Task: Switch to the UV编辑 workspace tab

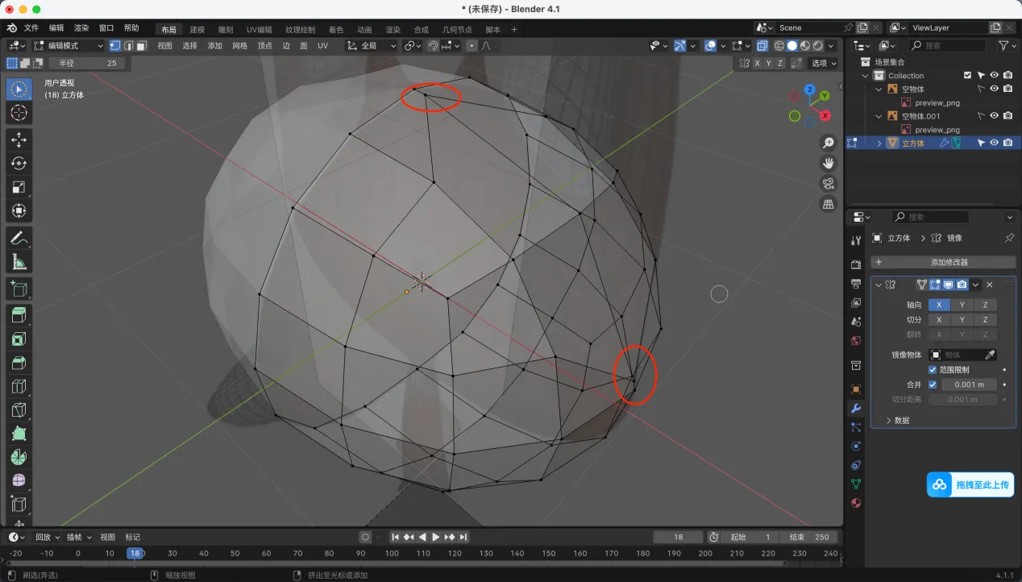Action: pos(259,30)
